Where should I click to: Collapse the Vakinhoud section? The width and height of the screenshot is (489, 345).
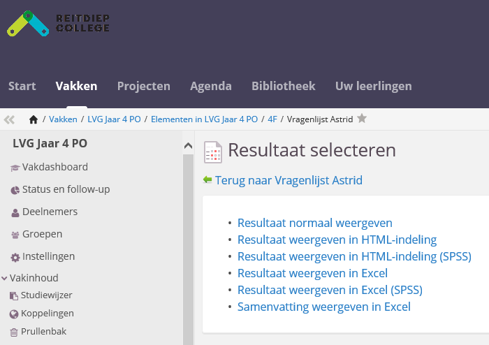click(5, 278)
